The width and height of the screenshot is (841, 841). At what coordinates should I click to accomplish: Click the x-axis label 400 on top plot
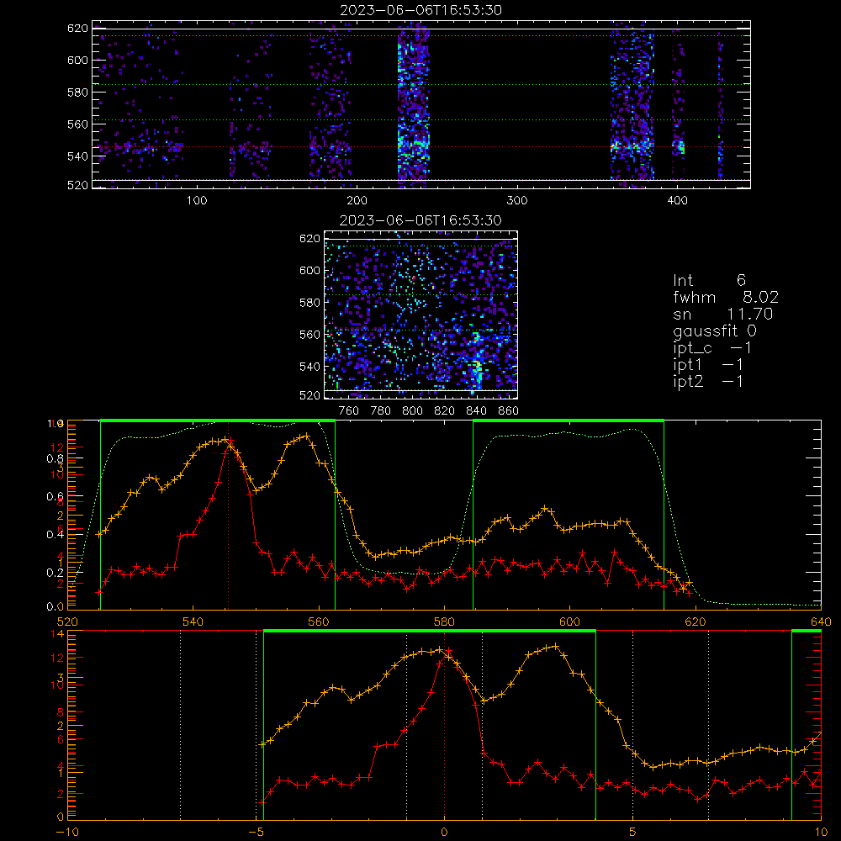pos(677,201)
